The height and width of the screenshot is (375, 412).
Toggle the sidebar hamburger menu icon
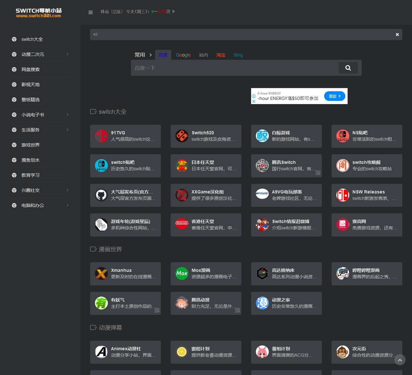tap(90, 12)
